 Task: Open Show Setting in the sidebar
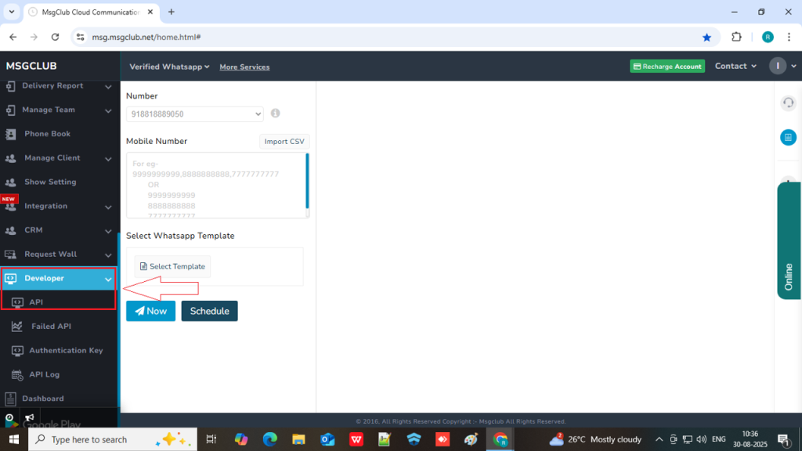pyautogui.click(x=50, y=182)
